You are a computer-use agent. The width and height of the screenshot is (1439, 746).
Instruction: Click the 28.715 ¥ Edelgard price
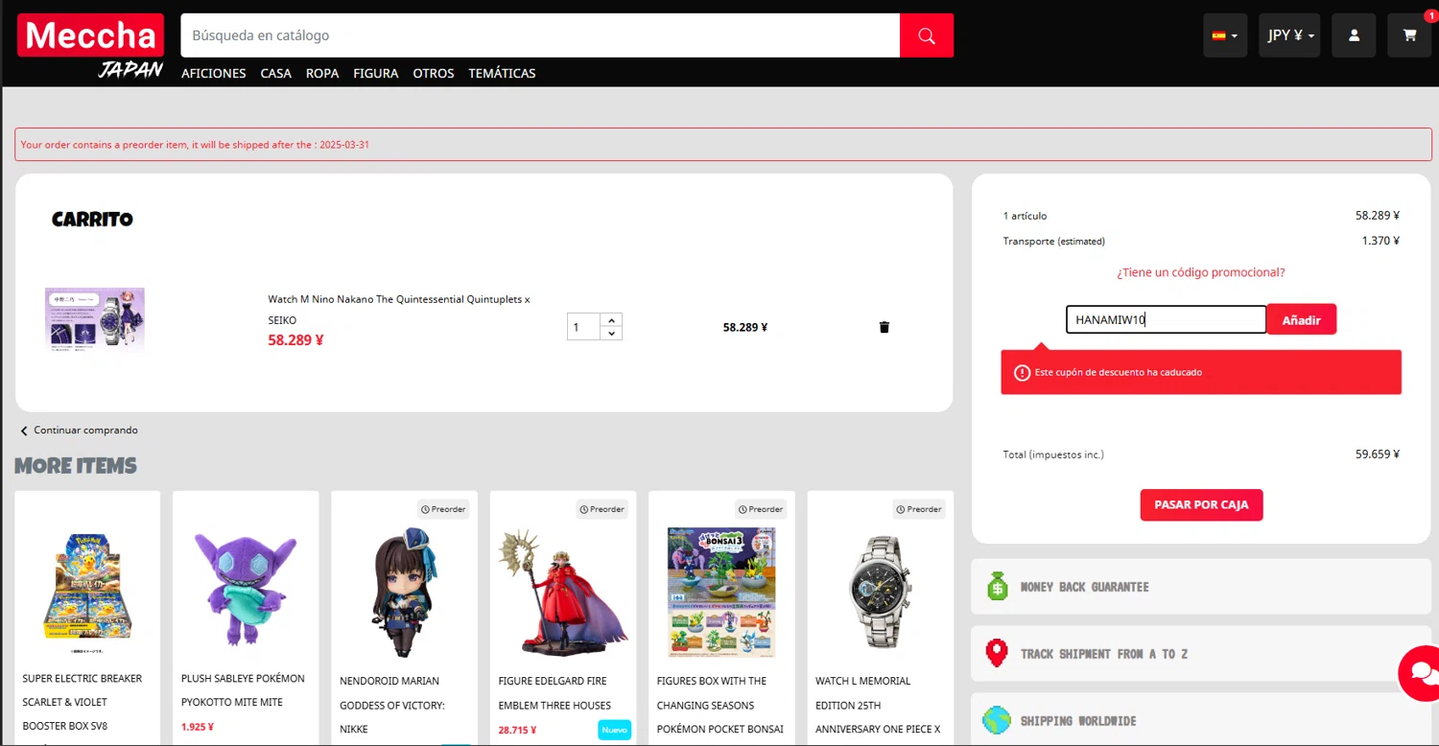[x=517, y=730]
